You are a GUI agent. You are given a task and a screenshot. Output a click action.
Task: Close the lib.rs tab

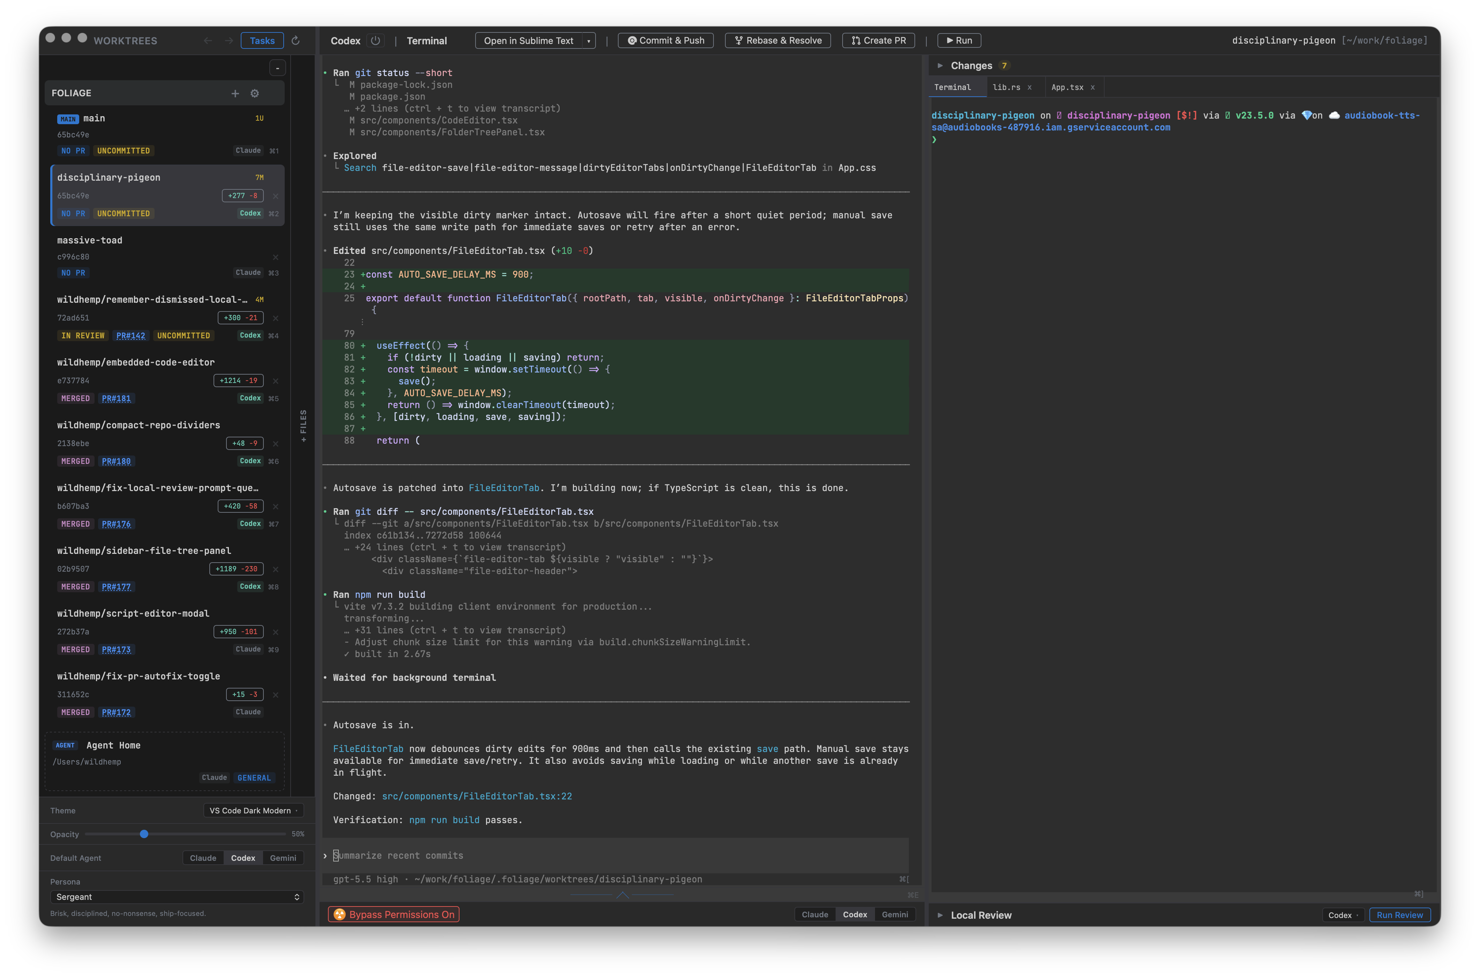(x=1030, y=87)
